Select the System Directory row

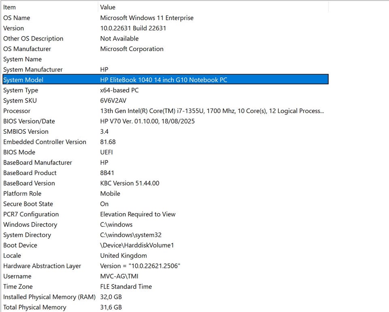tap(165, 235)
